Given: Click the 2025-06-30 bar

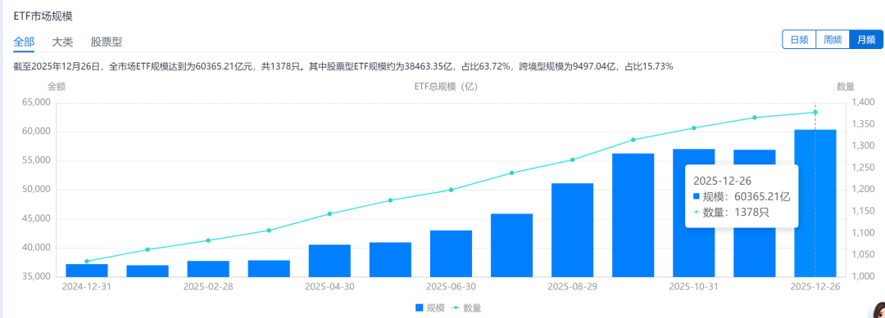Looking at the screenshot, I should tap(451, 253).
